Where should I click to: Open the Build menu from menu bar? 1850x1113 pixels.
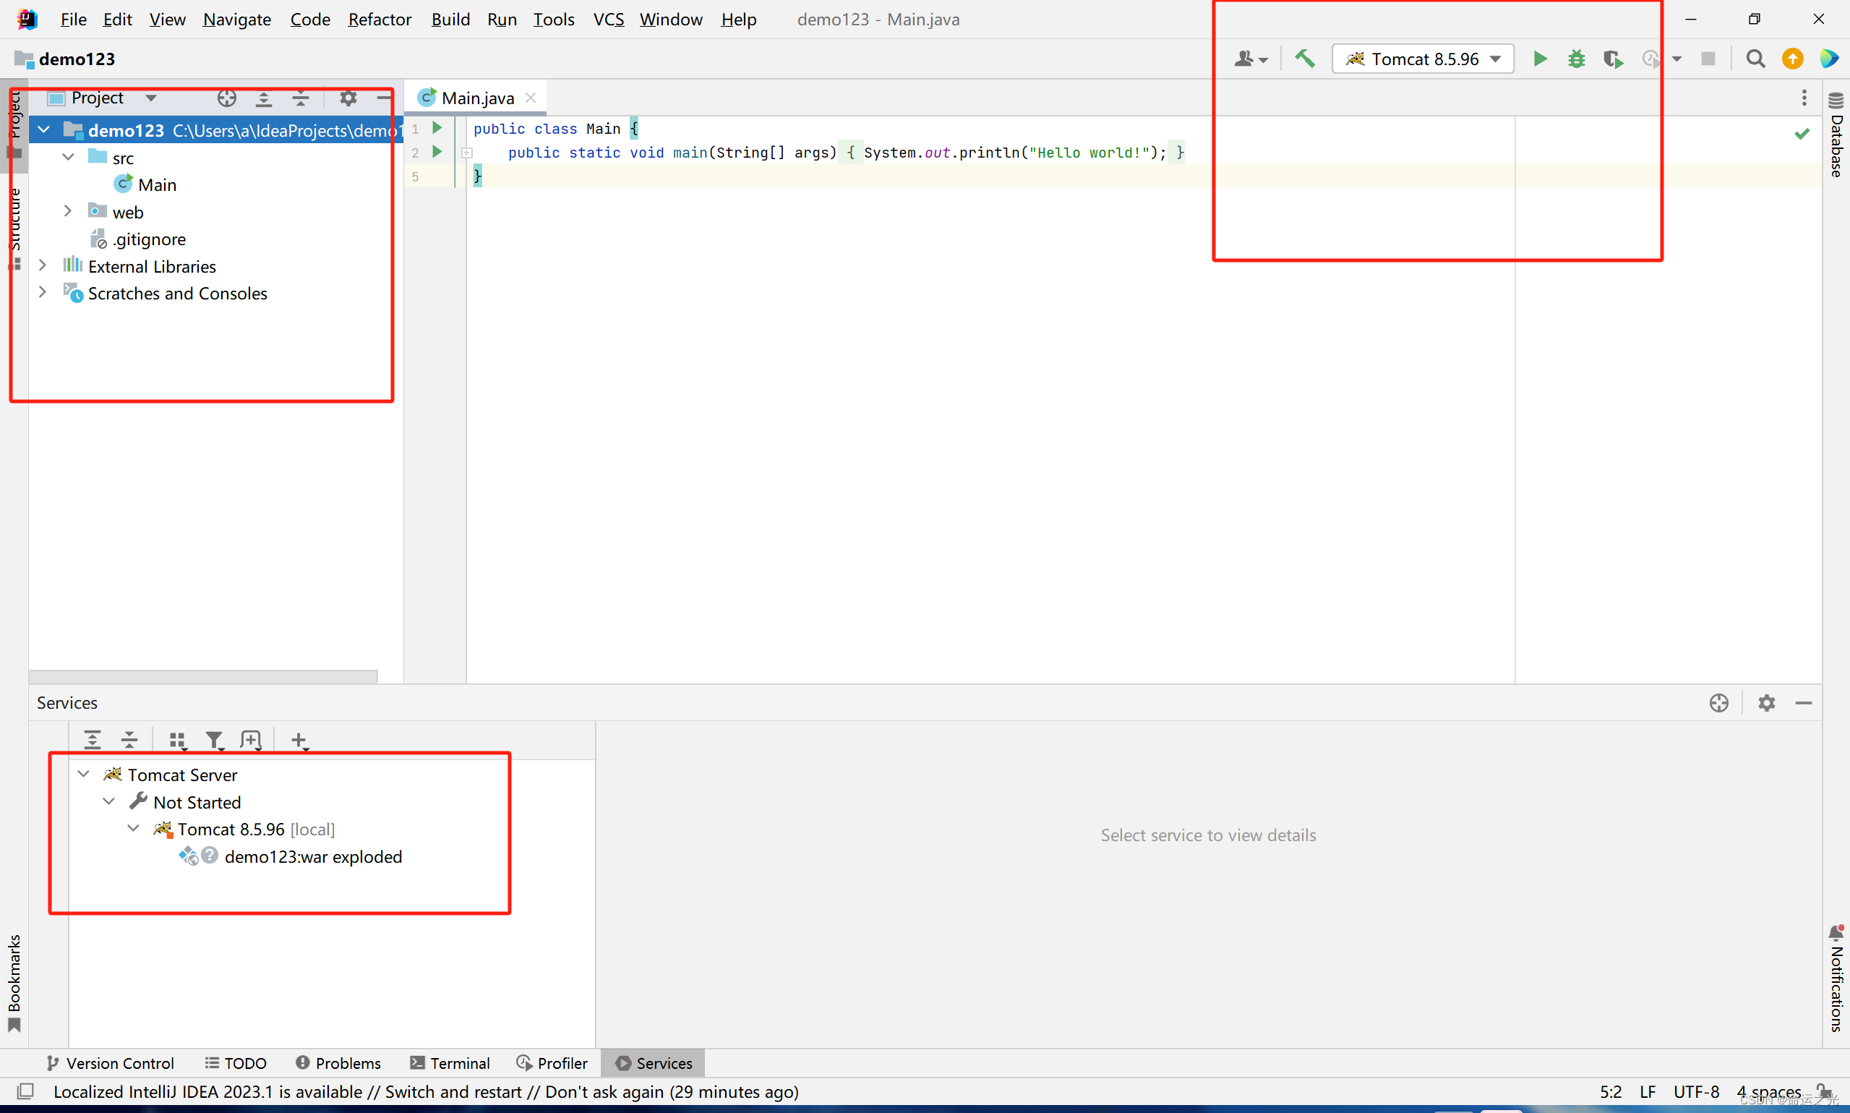coord(449,19)
